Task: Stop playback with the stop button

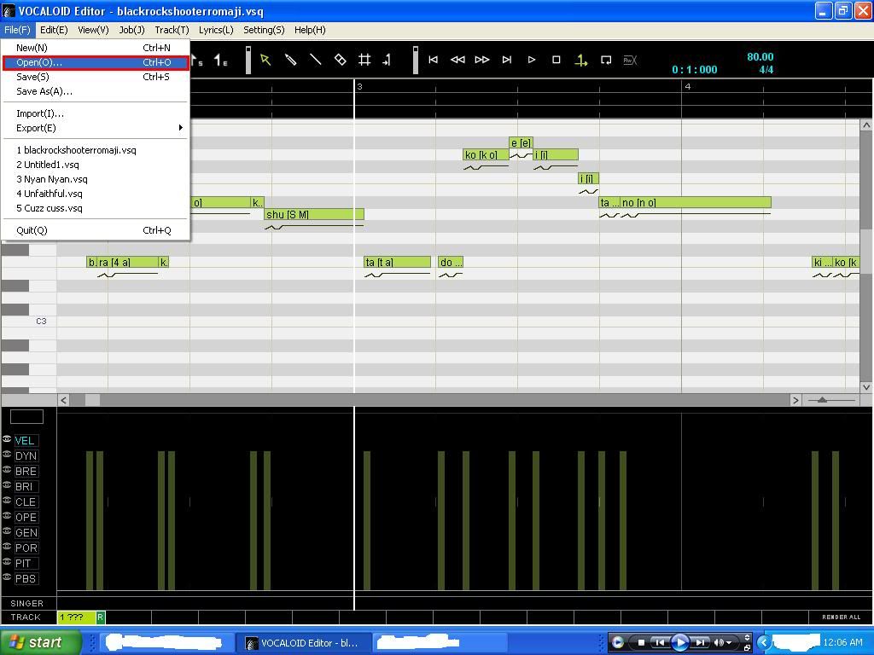Action: click(x=556, y=60)
